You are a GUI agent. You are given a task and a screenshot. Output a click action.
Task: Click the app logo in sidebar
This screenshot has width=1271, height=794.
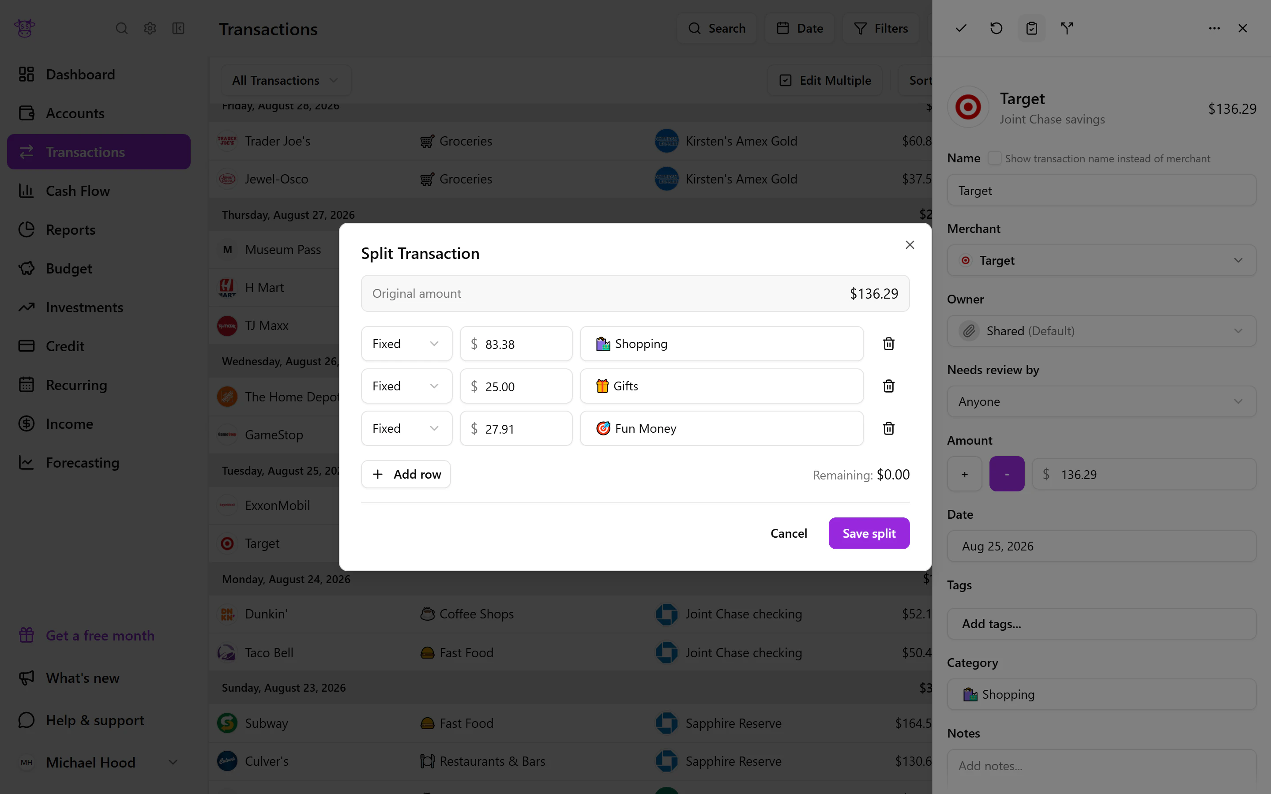25,28
